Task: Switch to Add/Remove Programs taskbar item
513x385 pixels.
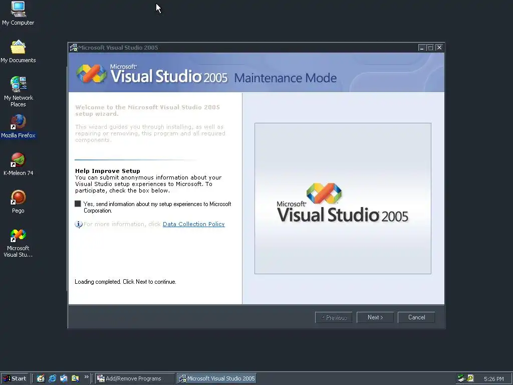Action: 135,378
